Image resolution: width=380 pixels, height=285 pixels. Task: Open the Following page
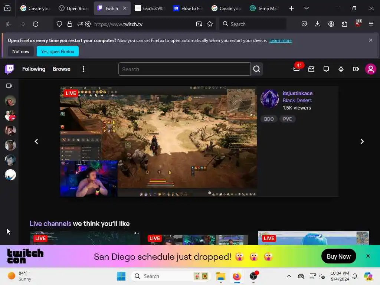coord(34,69)
